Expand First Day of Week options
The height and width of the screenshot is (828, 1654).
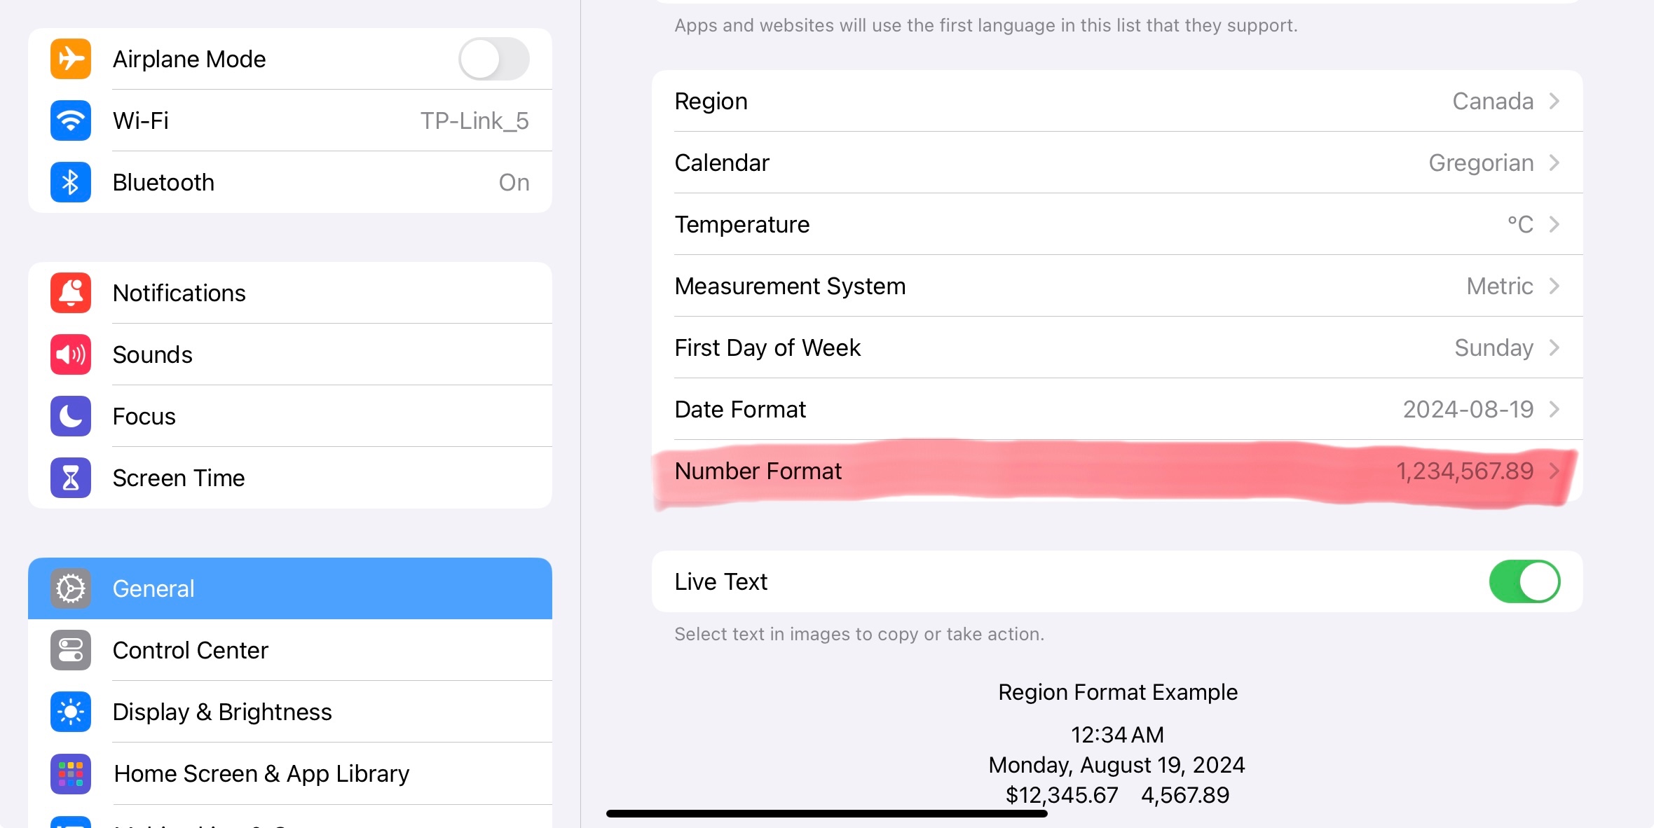point(1116,347)
